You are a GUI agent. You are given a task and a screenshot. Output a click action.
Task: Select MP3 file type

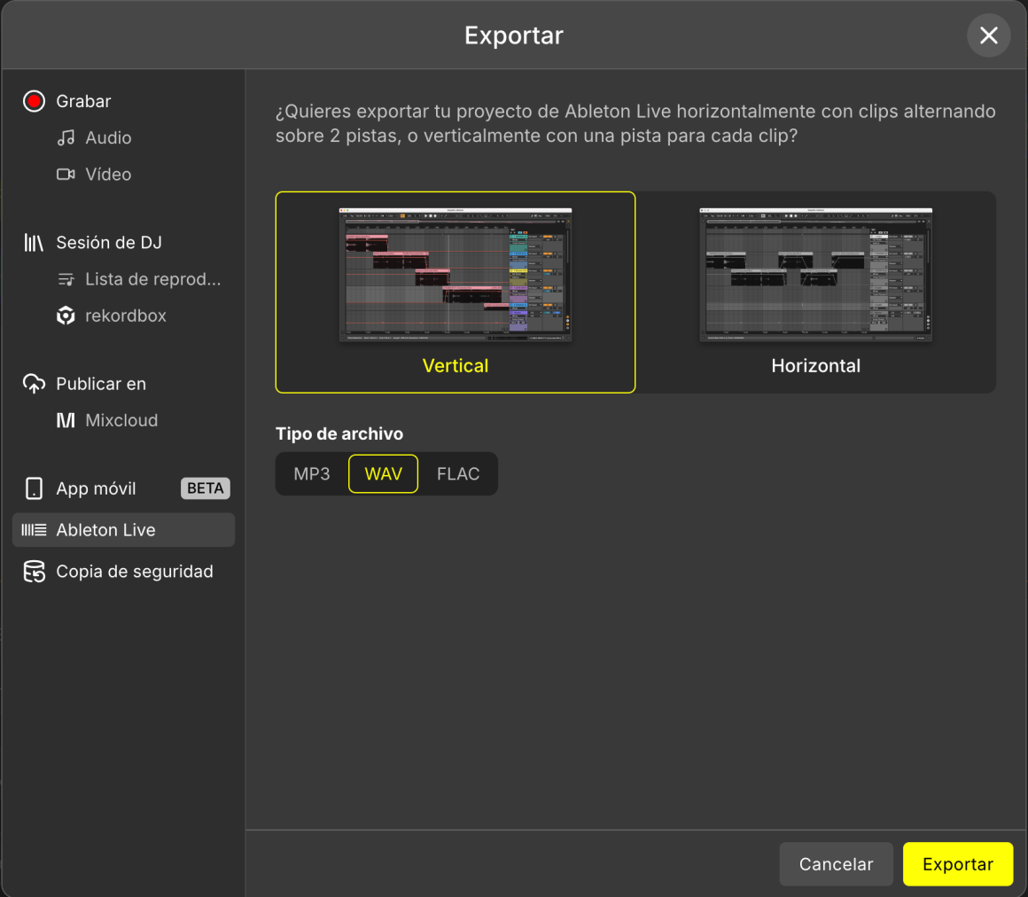[x=312, y=474]
